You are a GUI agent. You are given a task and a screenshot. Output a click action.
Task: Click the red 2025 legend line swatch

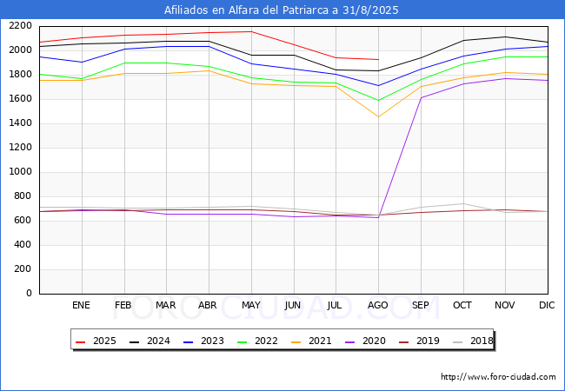[x=82, y=341]
